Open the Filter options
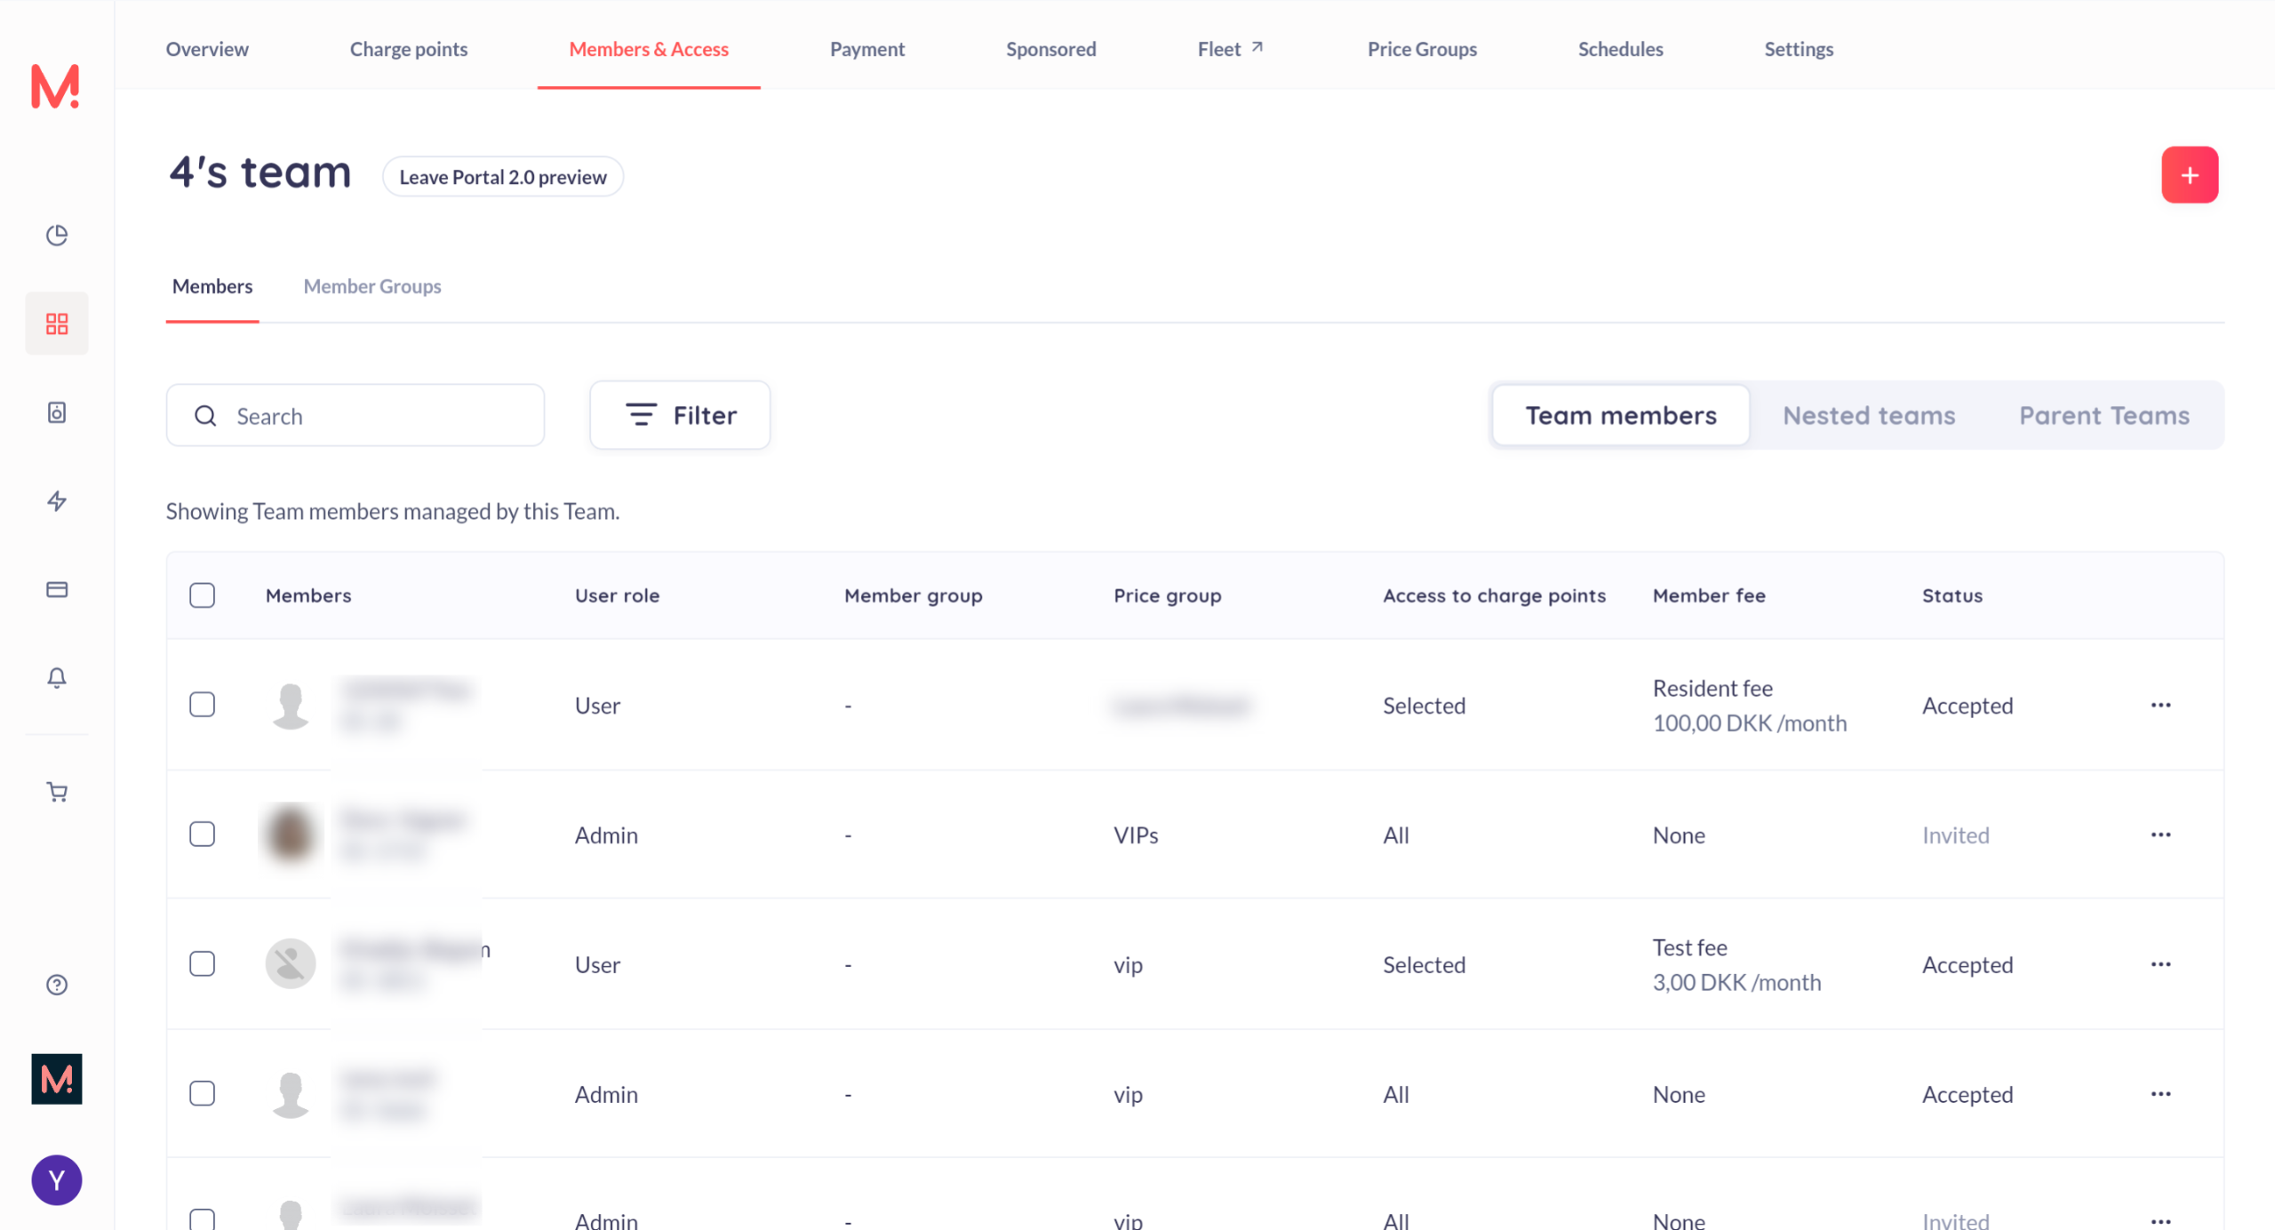 pyautogui.click(x=680, y=415)
